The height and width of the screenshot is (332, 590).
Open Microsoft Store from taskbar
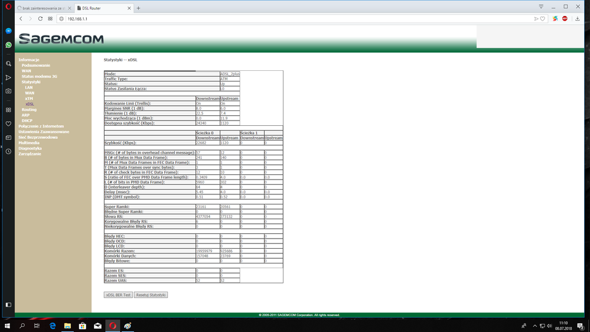tap(83, 326)
